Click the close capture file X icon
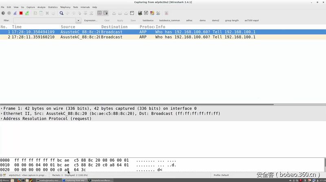This screenshot has height=182, width=326. 47,13
